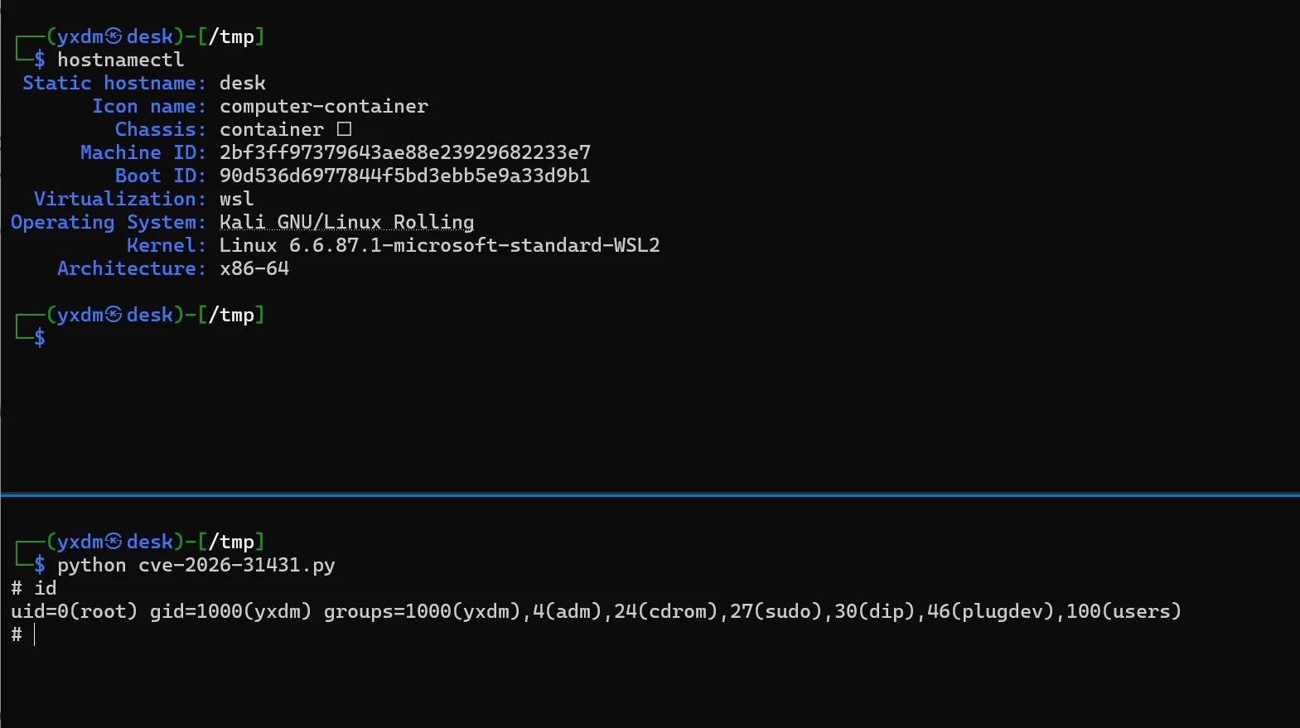The width and height of the screenshot is (1300, 728).
Task: Click the root shell cursor line
Action: pyautogui.click(x=23, y=635)
